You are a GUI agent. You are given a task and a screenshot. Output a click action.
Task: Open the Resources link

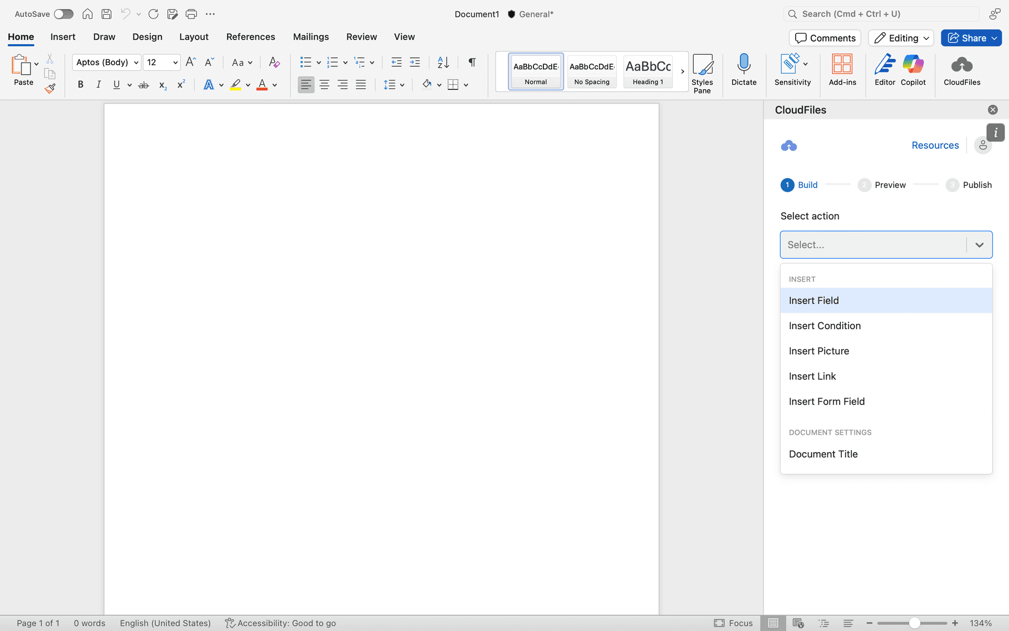click(935, 145)
